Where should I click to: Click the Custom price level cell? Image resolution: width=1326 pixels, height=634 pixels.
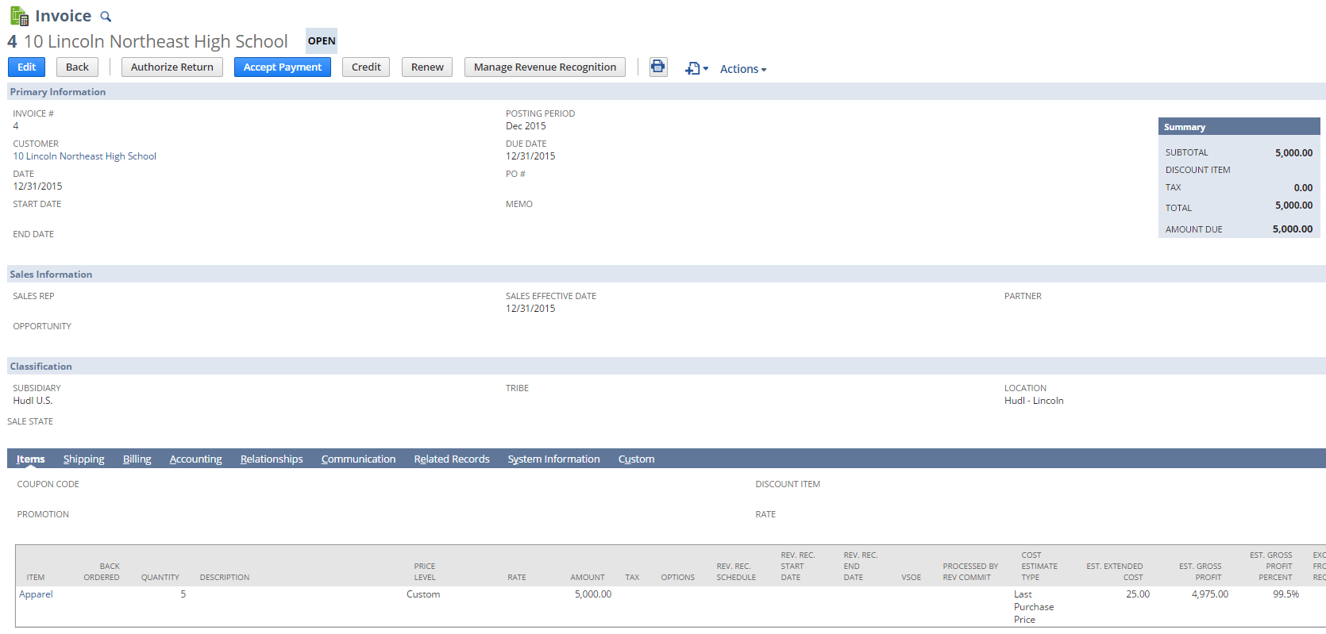coord(423,594)
